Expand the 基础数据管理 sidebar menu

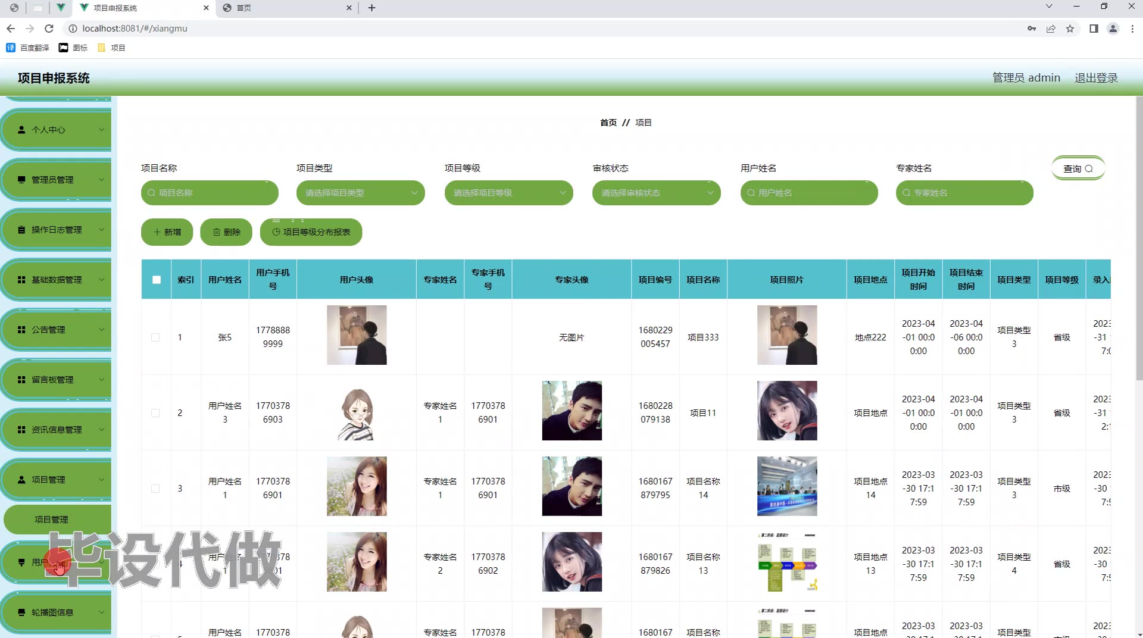pyautogui.click(x=57, y=280)
